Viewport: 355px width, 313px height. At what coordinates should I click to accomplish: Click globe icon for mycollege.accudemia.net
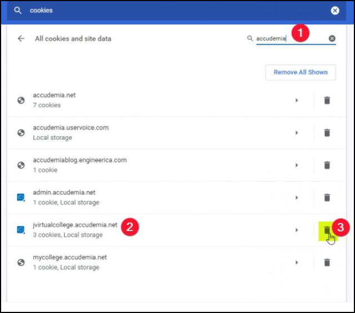(x=21, y=262)
